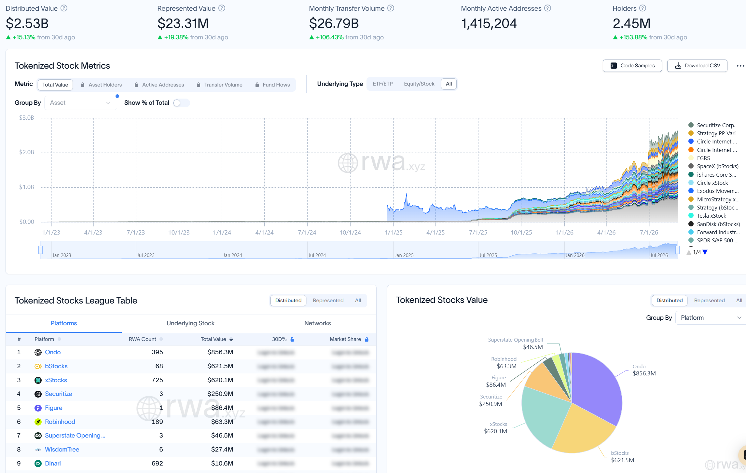Click the Figure platform logo icon

pyautogui.click(x=38, y=408)
